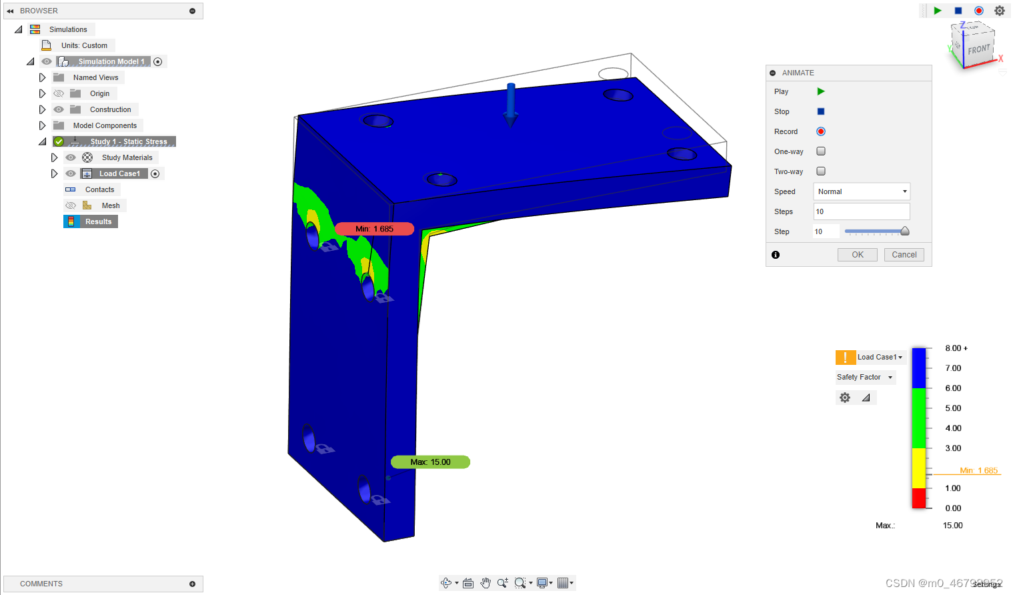Open the legend gradient shading icon
This screenshot has width=1013, height=595.
pyautogui.click(x=866, y=397)
